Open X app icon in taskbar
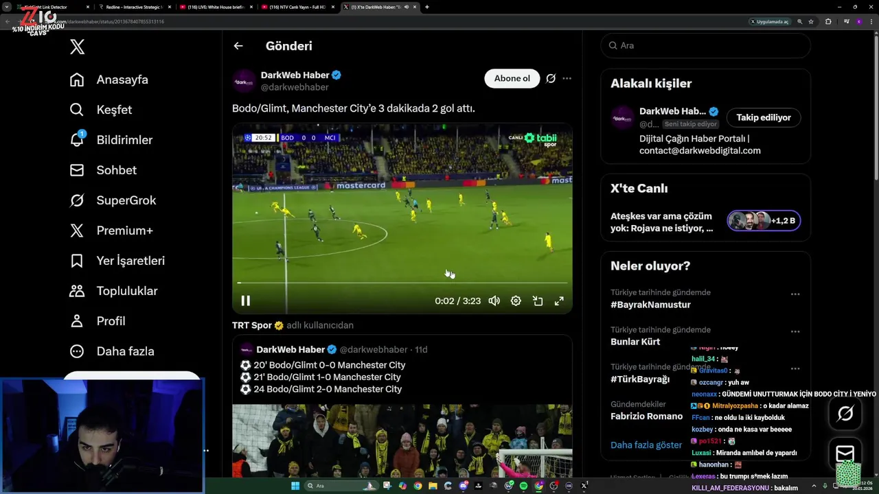 tap(584, 486)
